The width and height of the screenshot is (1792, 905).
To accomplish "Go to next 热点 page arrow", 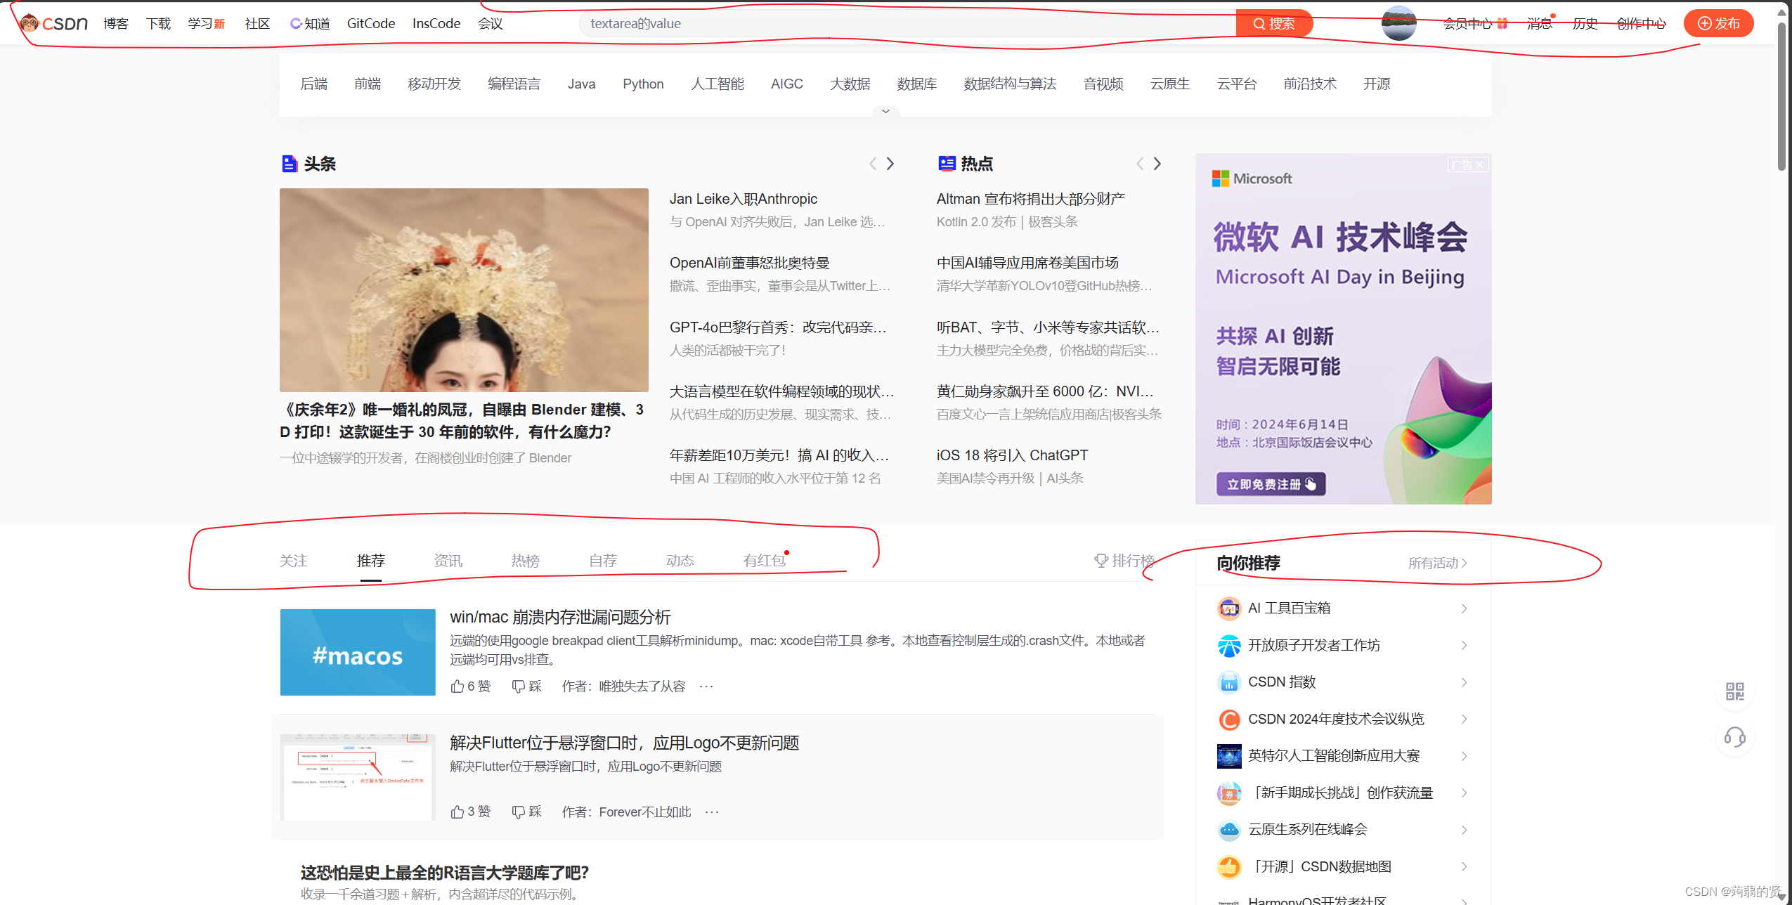I will coord(1157,164).
